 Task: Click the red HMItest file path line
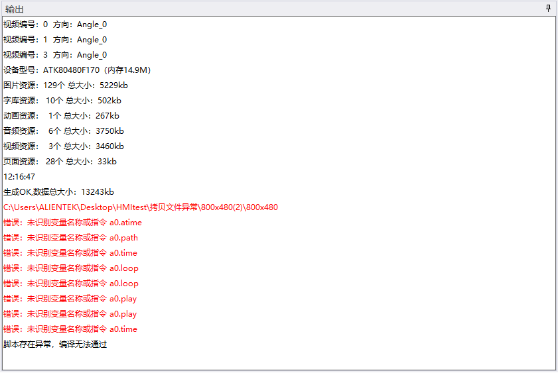[141, 207]
